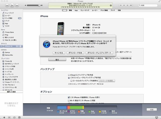Enable ローカルのバックアップを暗号化 checkbox
The height and width of the screenshot is (119, 161).
coord(71,81)
